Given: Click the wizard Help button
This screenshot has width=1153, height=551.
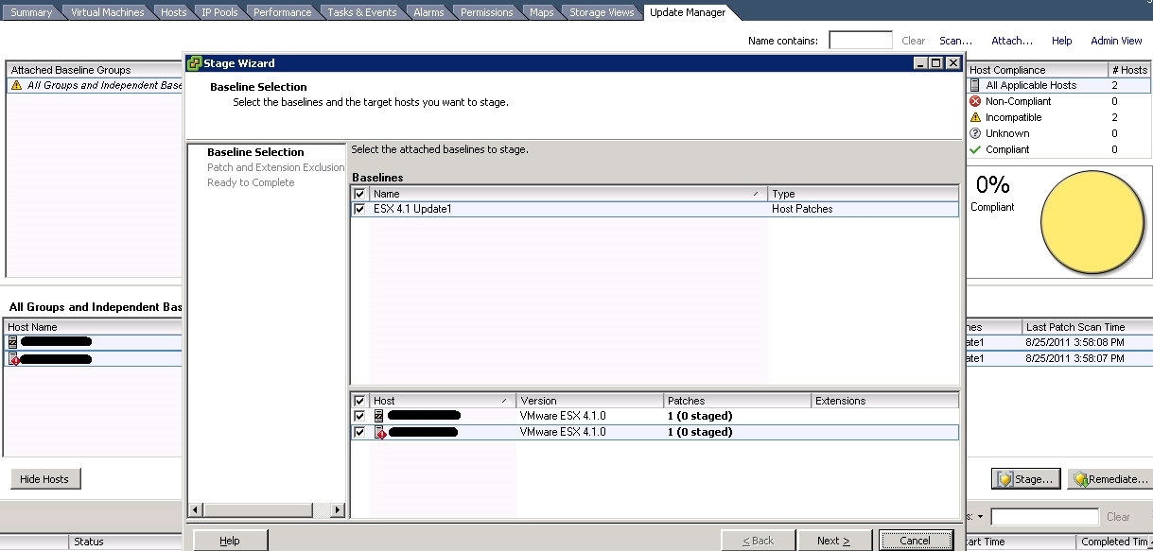Looking at the screenshot, I should [230, 541].
